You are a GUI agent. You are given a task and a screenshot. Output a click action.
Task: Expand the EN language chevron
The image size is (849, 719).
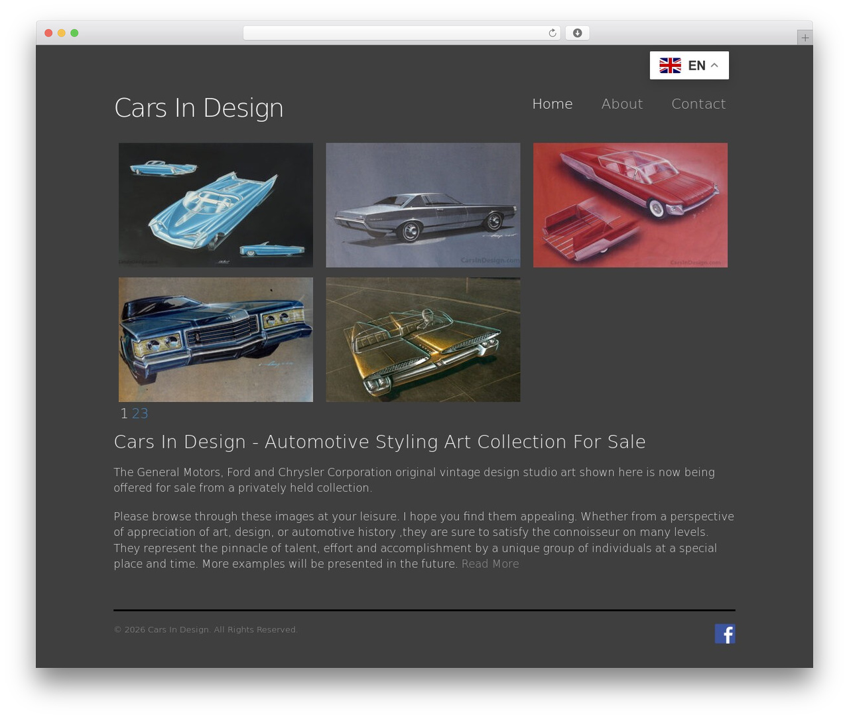(x=714, y=65)
